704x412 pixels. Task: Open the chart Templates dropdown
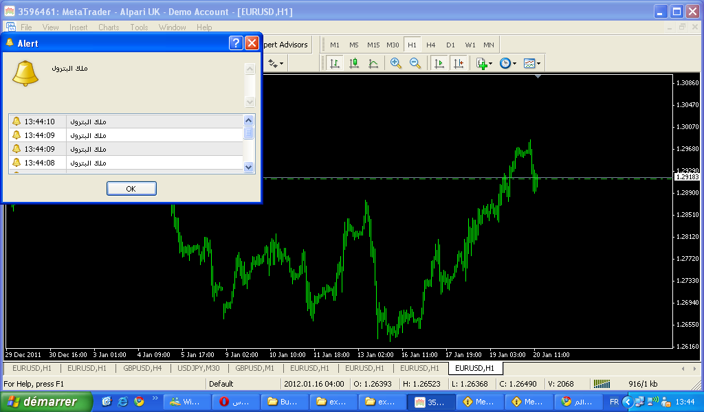pyautogui.click(x=532, y=63)
